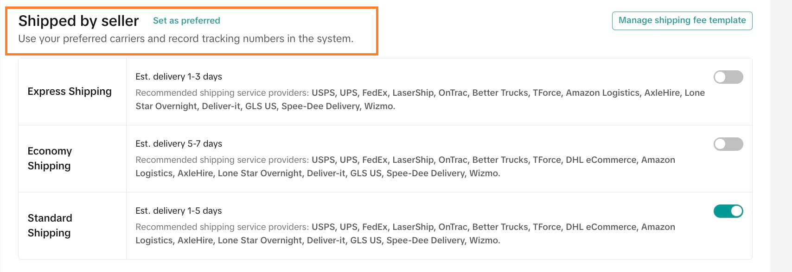Click the Est. delivery 5-7 days text

point(179,144)
